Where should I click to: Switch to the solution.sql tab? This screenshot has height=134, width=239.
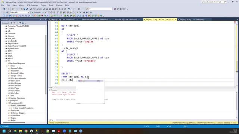point(126,19)
